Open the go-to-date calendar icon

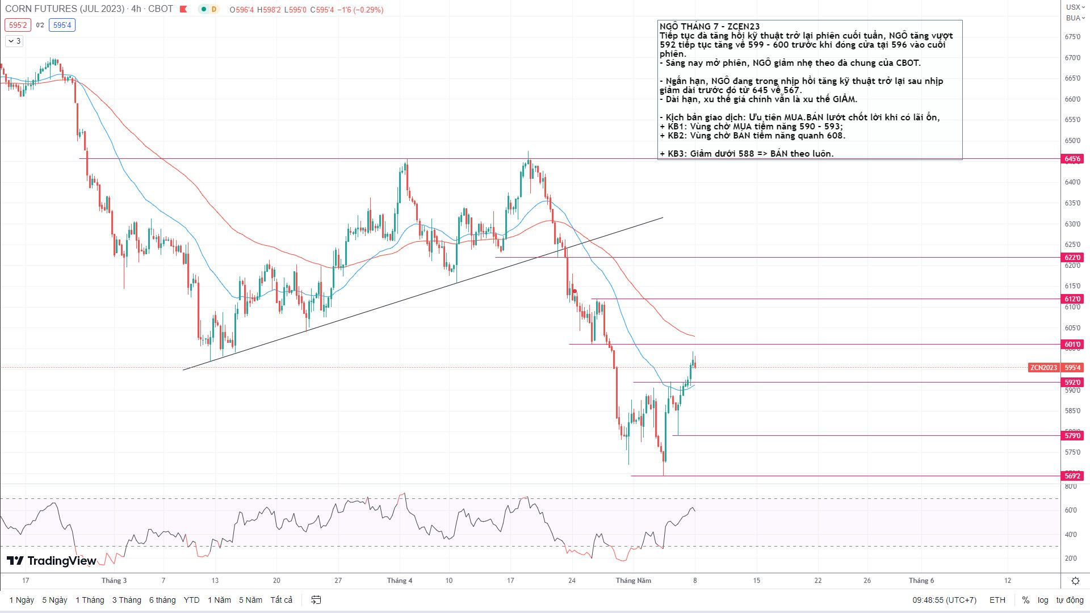(316, 600)
